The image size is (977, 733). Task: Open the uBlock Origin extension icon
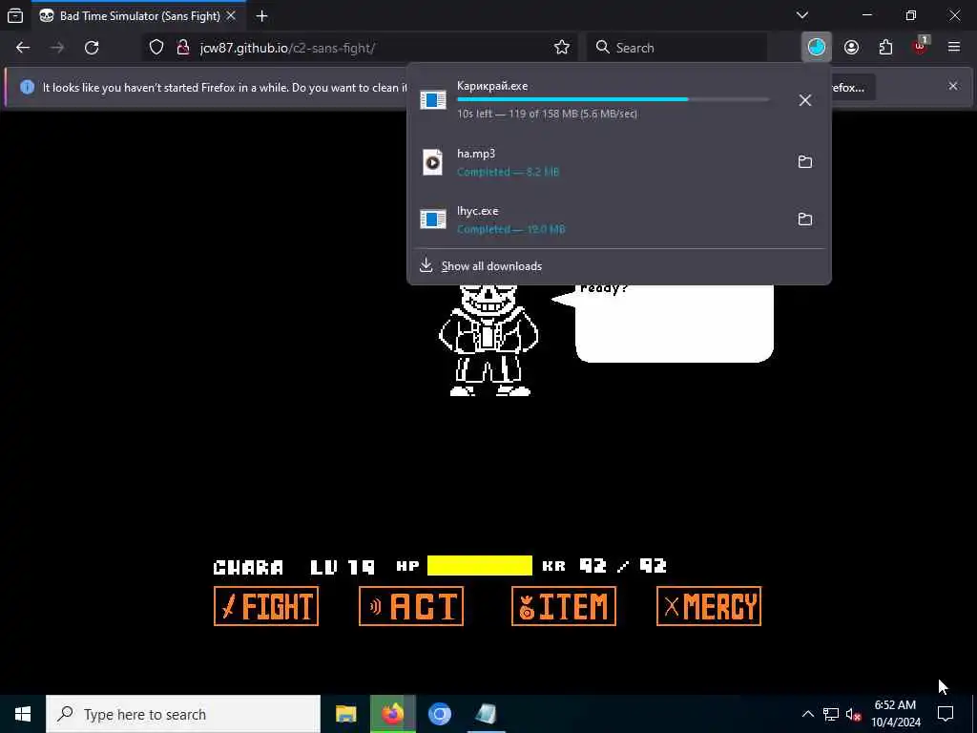point(921,46)
